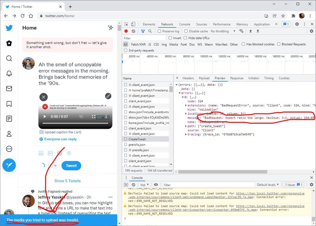Click the Twitter bird logo
The image size is (316, 226).
[9, 28]
